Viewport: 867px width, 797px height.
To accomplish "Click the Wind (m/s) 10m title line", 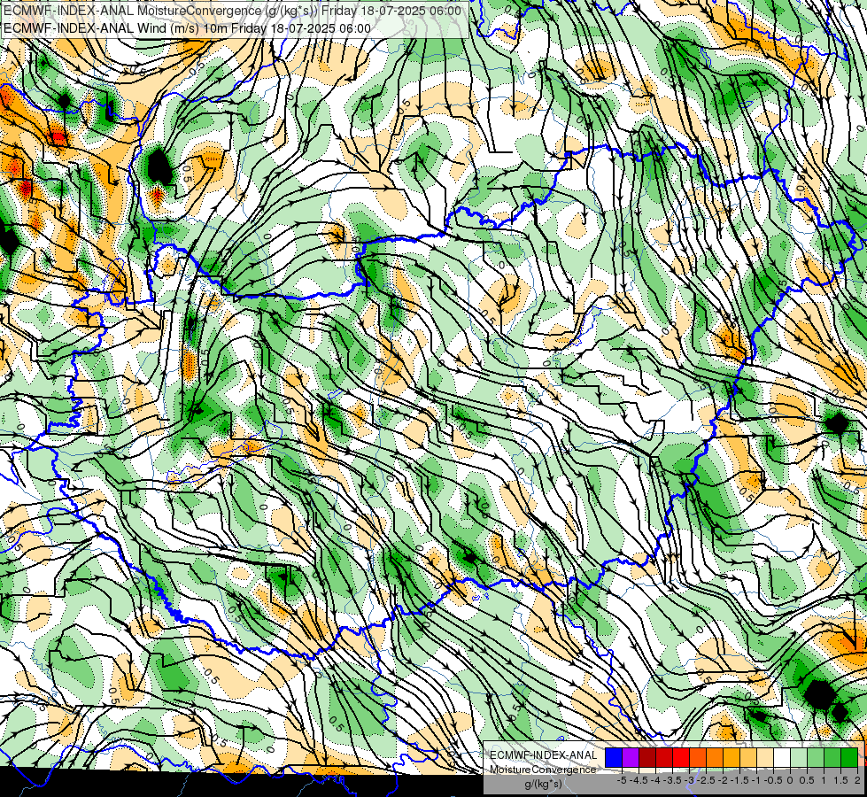I will tap(187, 28).
